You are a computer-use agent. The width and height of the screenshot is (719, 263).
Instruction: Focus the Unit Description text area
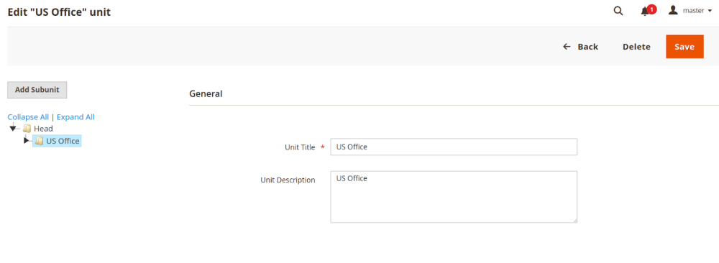[x=454, y=197]
